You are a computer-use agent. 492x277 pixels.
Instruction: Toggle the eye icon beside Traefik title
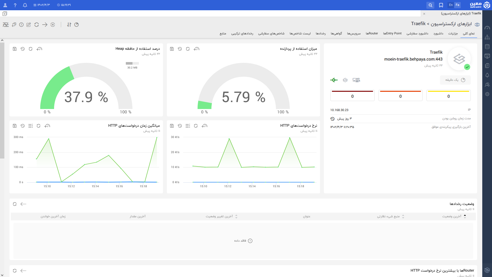tap(477, 25)
